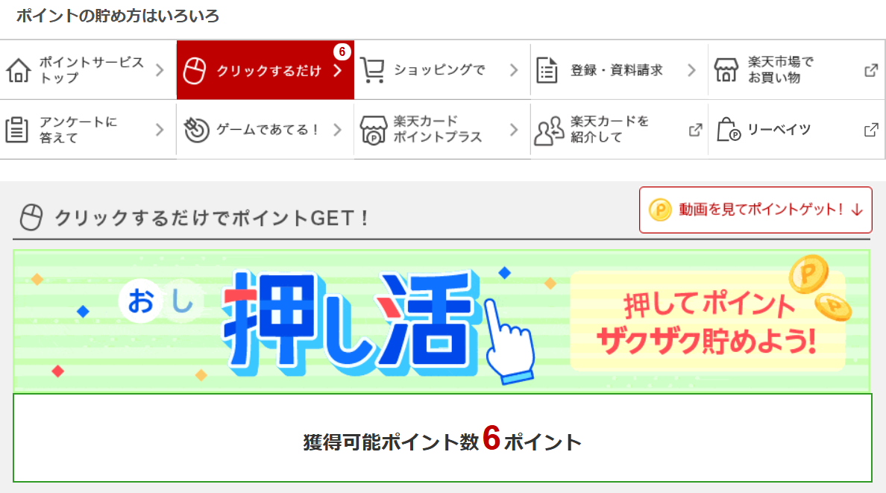Viewport: 886px width, 493px height.
Task: Click 動画を見てポイントゲット！ button
Action: coord(755,210)
